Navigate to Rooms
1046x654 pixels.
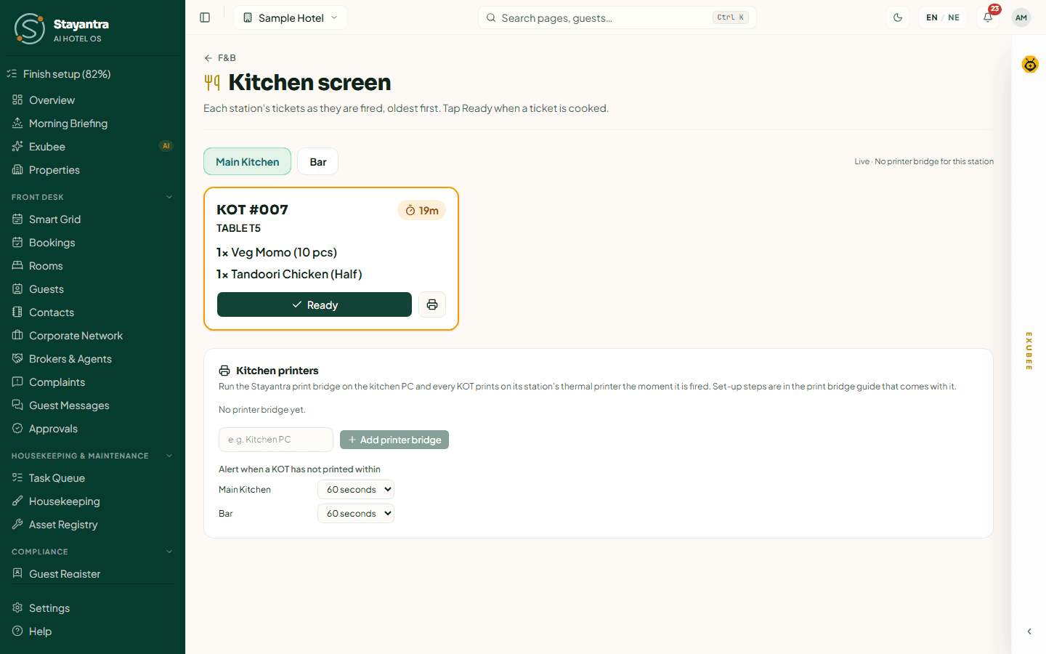point(92,266)
